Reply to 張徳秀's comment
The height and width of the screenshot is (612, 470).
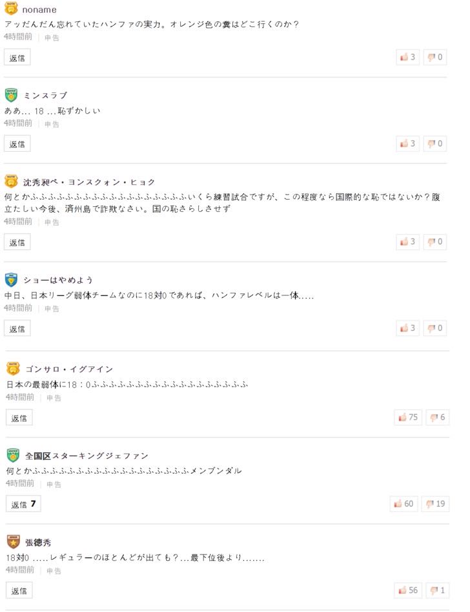tap(19, 591)
